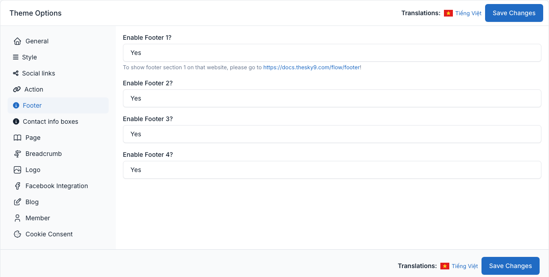Viewport: 549px width, 277px height.
Task: Click the Vietnam flag icon in top header
Action: pos(448,13)
